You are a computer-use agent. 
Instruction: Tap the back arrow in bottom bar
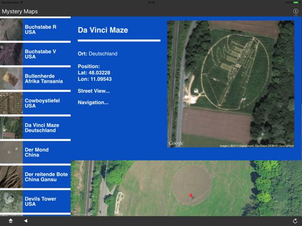point(26,221)
